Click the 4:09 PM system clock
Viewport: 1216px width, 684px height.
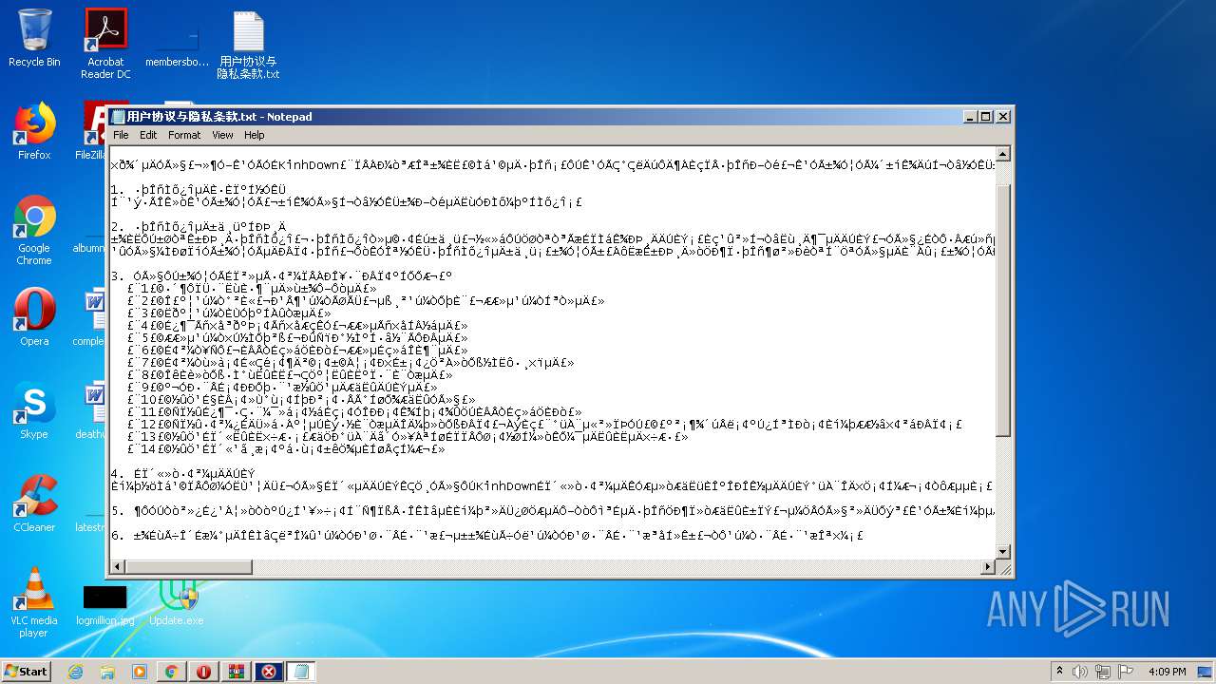(x=1167, y=672)
